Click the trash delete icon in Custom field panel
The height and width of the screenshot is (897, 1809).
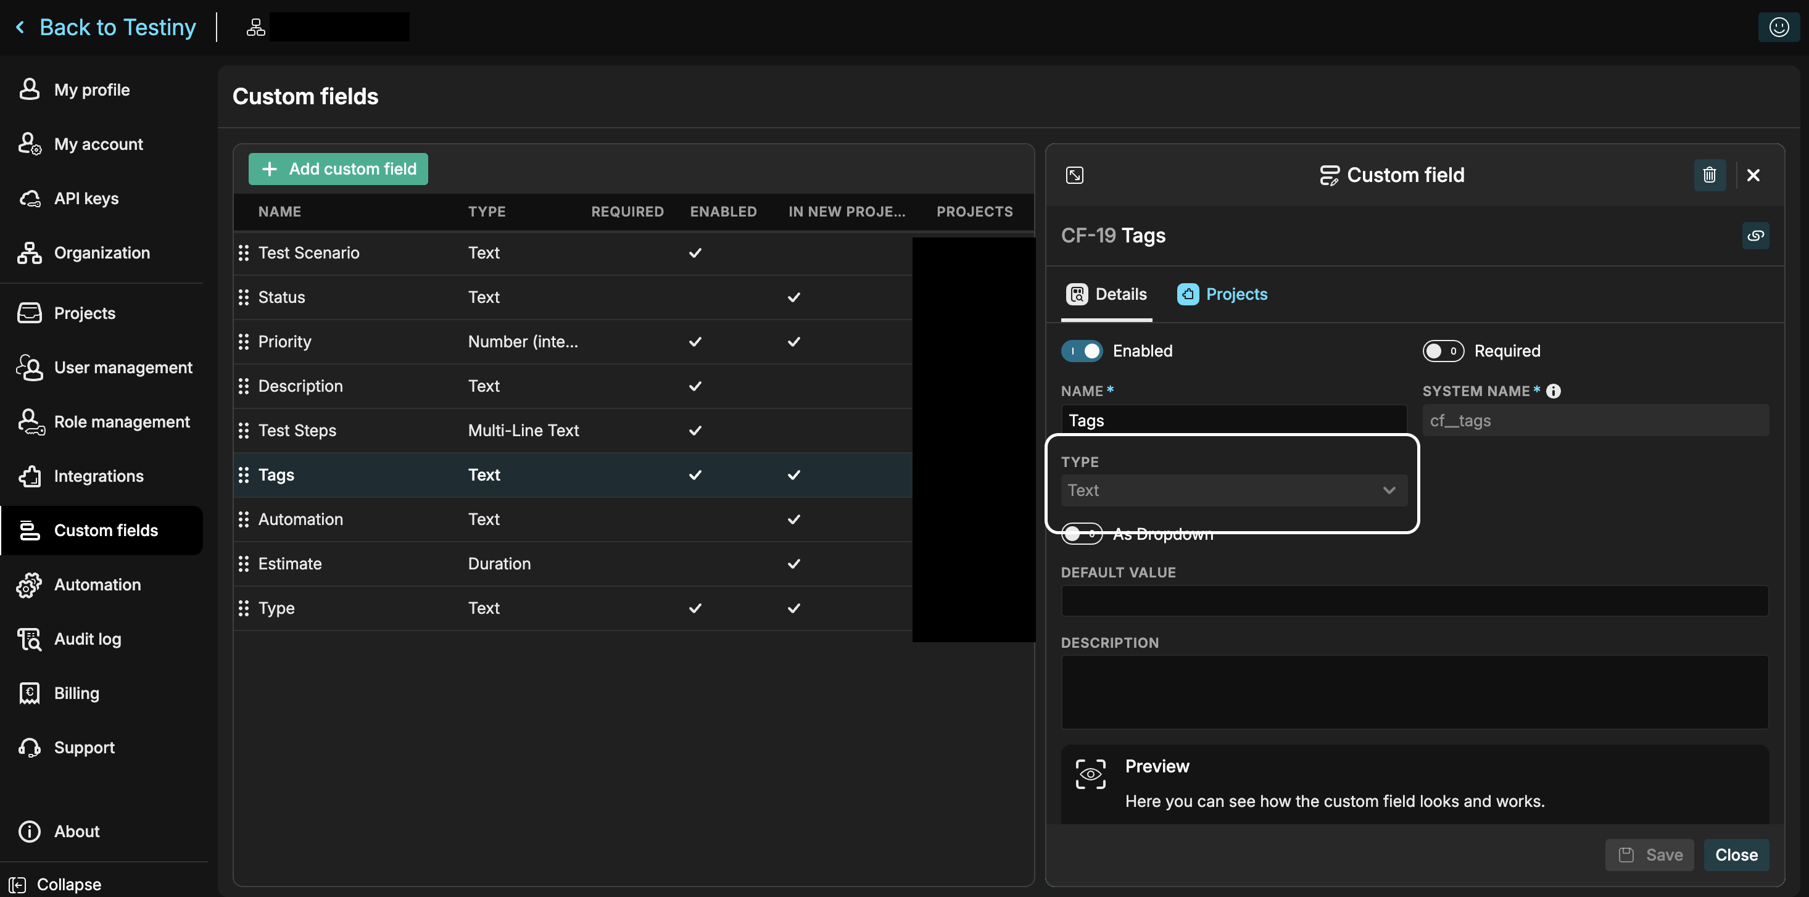[1708, 175]
